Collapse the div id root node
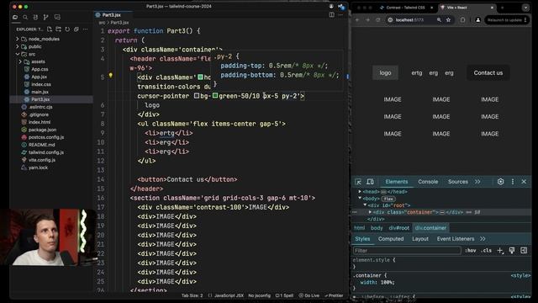This screenshot has width=538, height=303. (365, 205)
